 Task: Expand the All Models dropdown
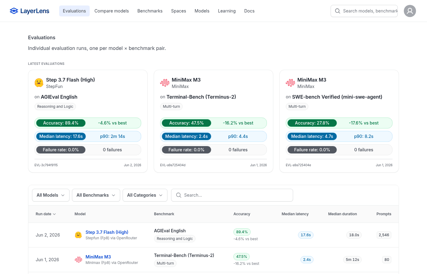coord(51,195)
